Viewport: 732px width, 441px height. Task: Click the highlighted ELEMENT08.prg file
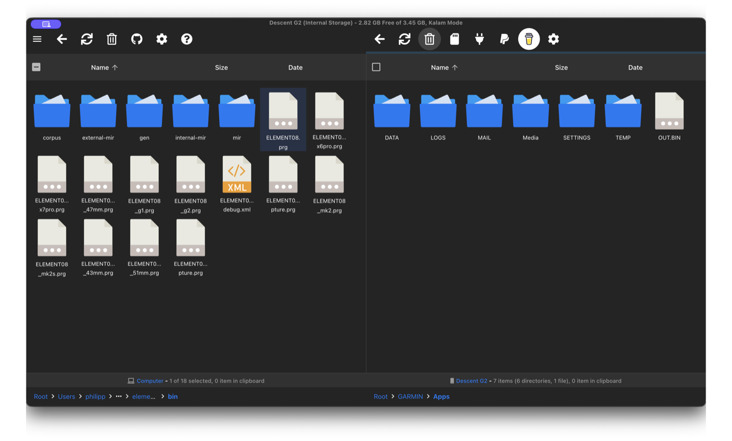(283, 120)
